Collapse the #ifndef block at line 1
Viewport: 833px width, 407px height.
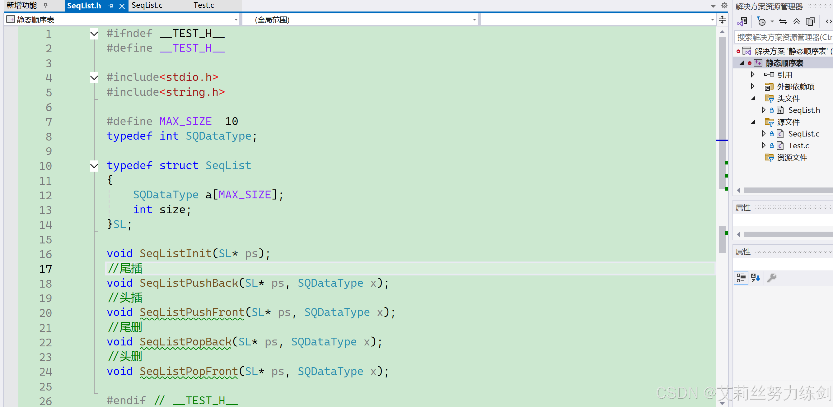[94, 34]
